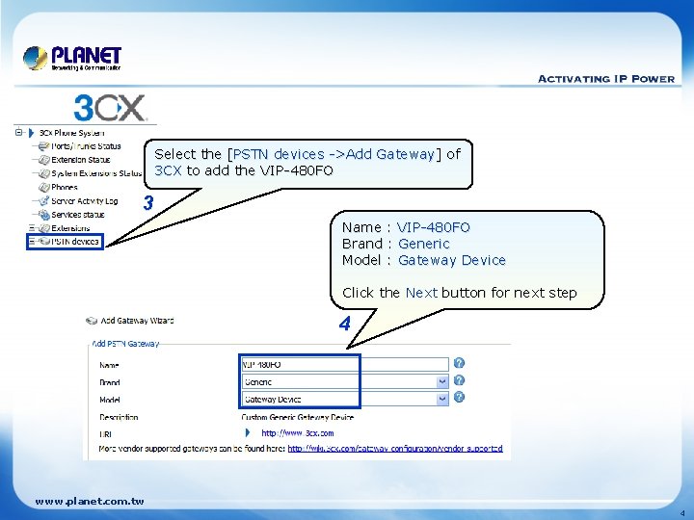Click the help icon beside Brand dropdown
Viewport: 694px width, 520px height.
point(460,380)
